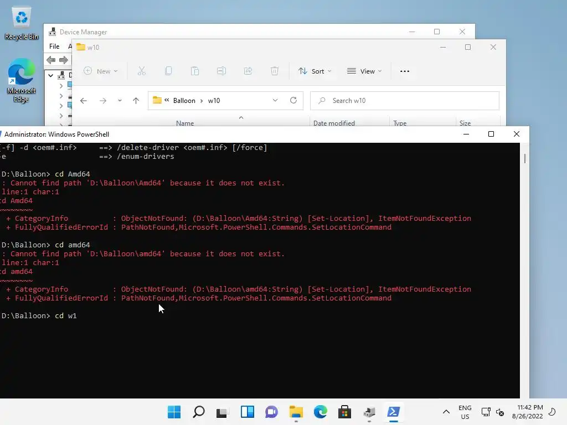Click the PowerShell vertical scrollbar thumb
The height and width of the screenshot is (425, 567).
[x=525, y=158]
